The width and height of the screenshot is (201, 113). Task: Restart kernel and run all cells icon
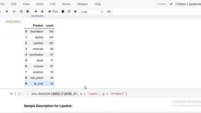tap(75, 12)
